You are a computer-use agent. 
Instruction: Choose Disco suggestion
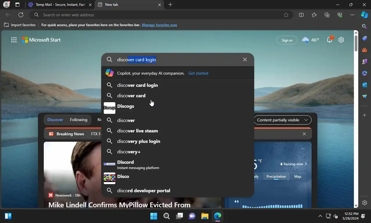(178, 178)
